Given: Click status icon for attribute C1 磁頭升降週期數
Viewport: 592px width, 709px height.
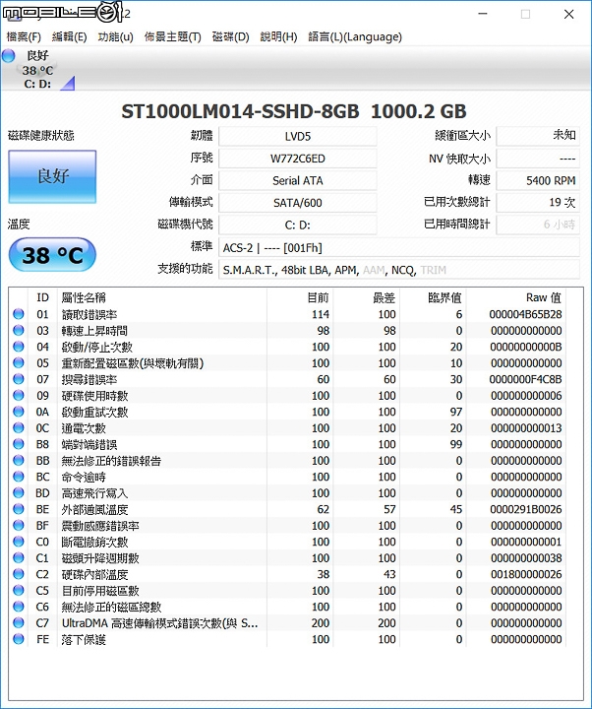Looking at the screenshot, I should pos(19,558).
